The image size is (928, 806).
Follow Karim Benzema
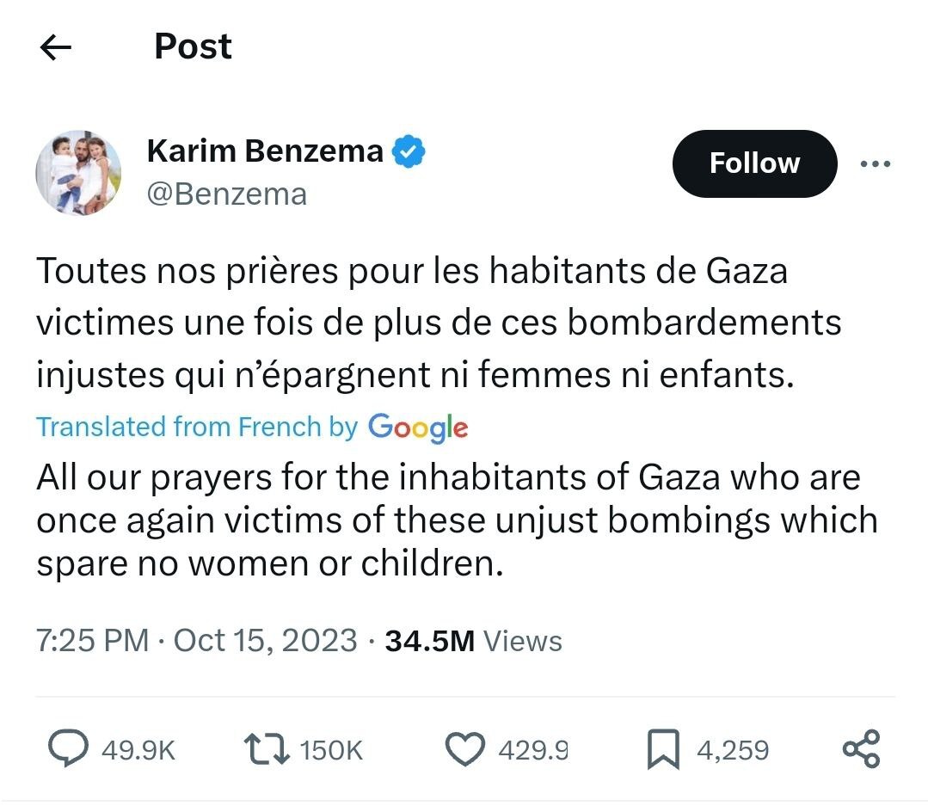tap(753, 163)
